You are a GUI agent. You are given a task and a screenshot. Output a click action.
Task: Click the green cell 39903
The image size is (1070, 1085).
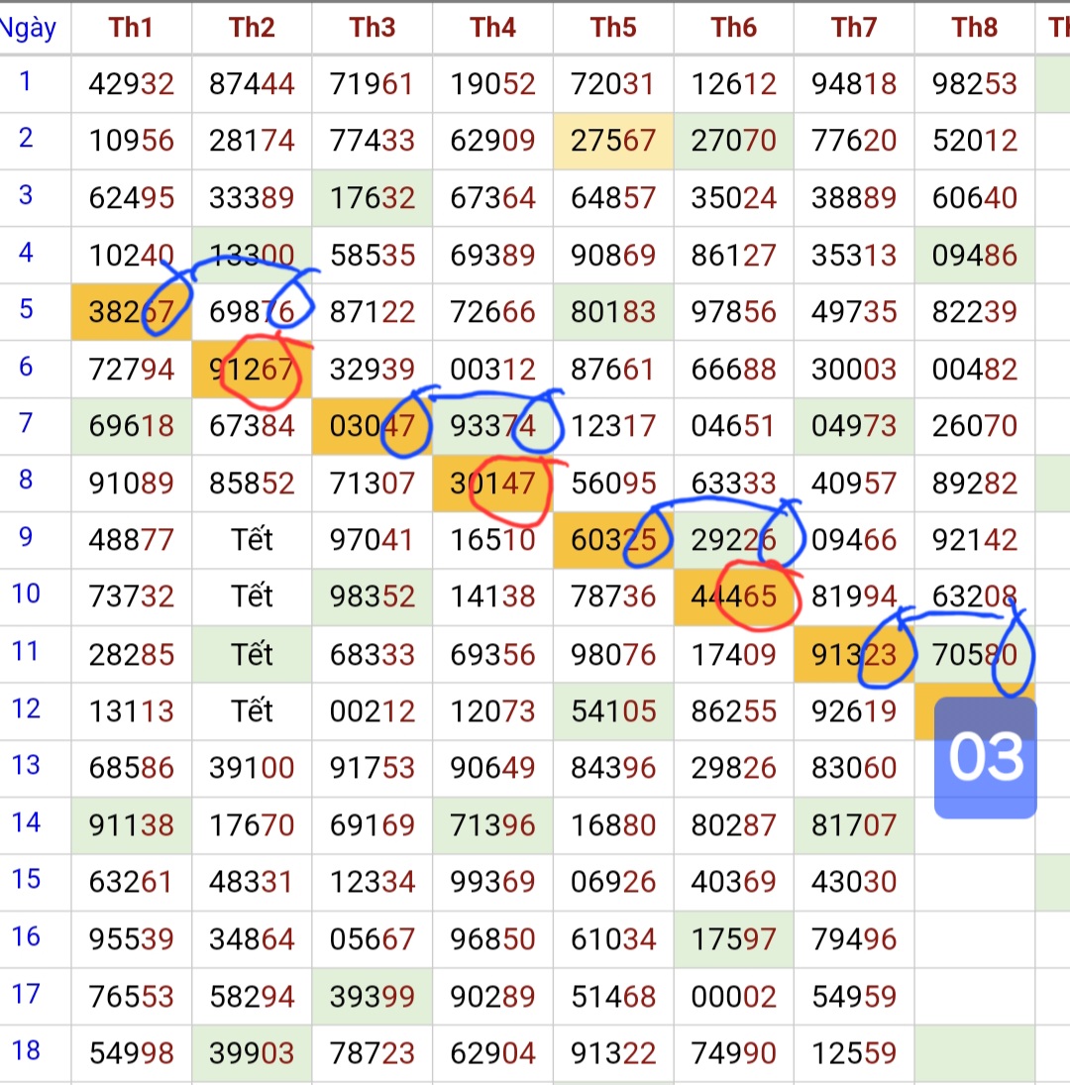[251, 1053]
